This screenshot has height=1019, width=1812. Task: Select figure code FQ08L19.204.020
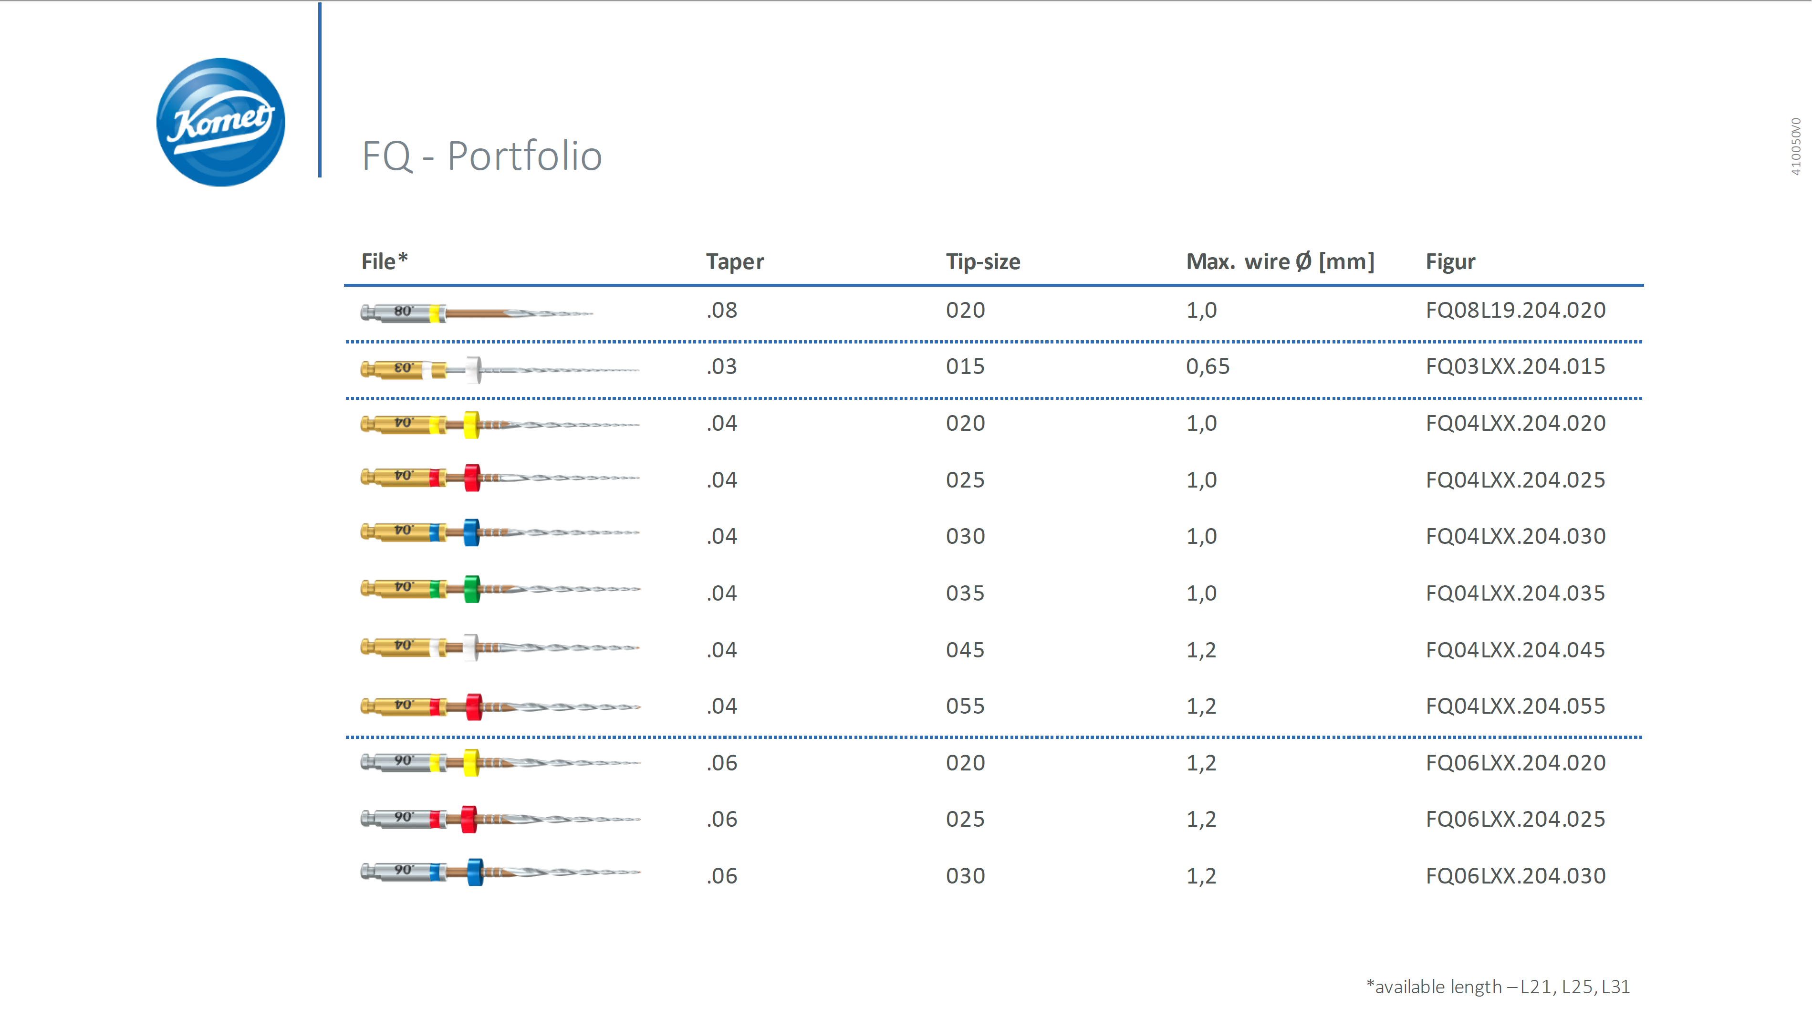[1516, 310]
